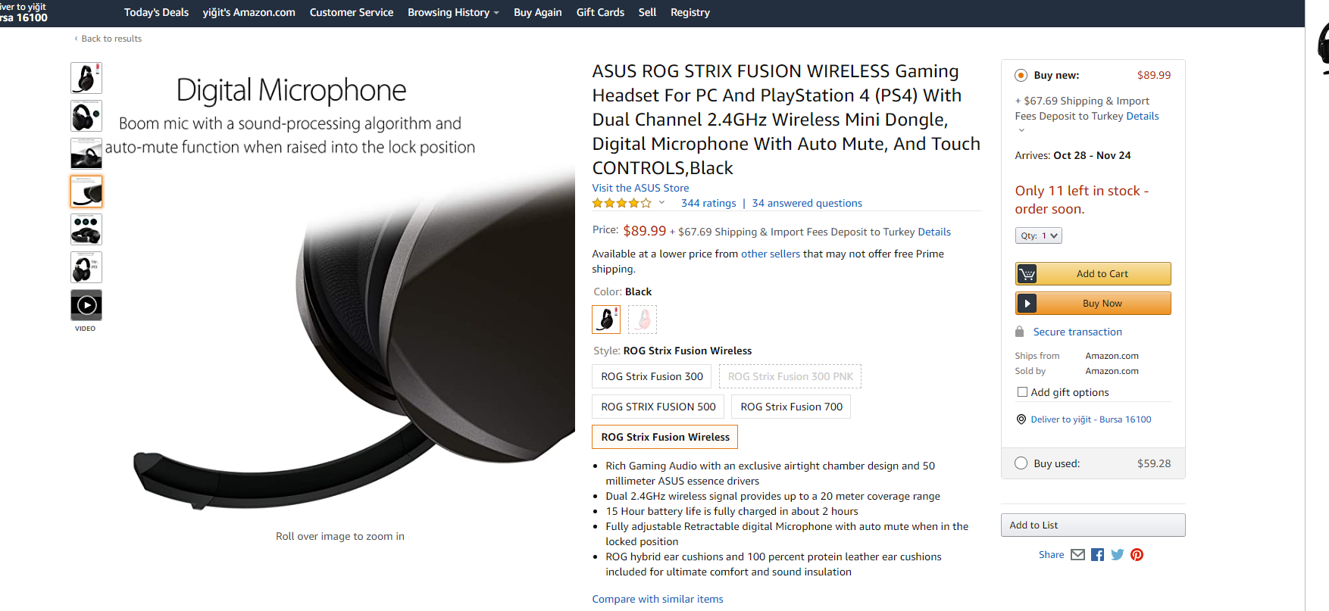This screenshot has width=1329, height=611.
Task: Share the headset on Facebook
Action: 1097,555
